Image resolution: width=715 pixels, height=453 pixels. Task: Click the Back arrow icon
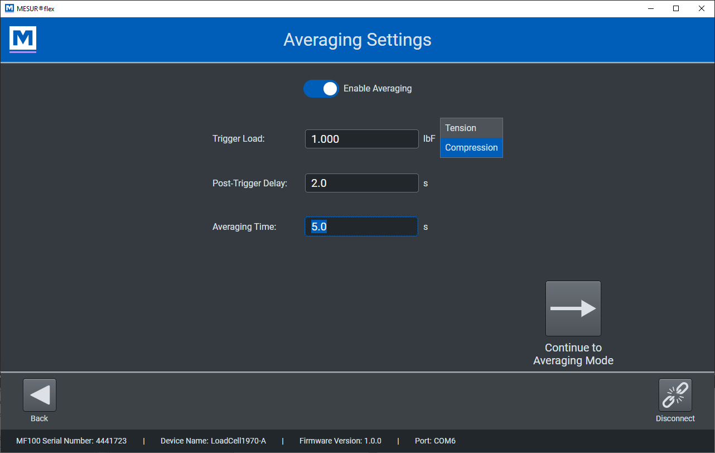click(40, 395)
